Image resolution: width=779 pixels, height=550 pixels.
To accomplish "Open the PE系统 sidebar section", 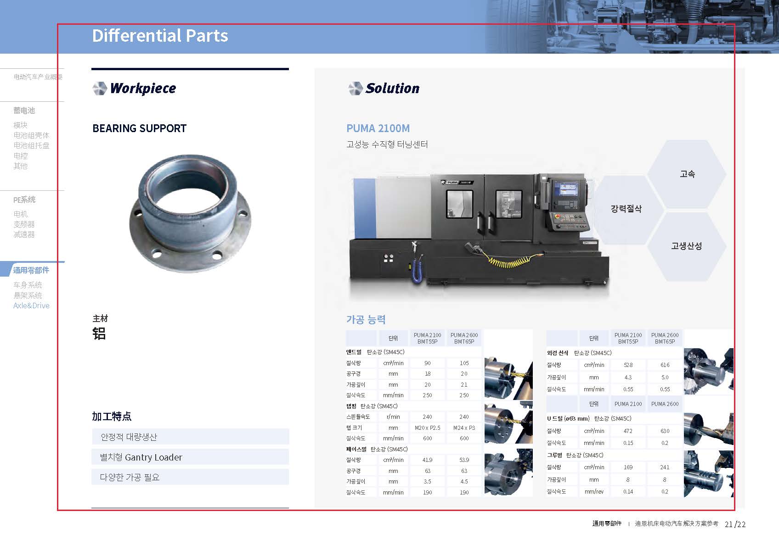I will (x=24, y=200).
